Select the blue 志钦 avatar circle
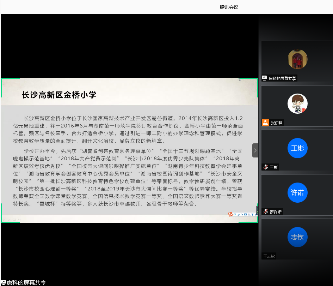Image resolution: width=333 pixels, height=286 pixels. [297, 237]
